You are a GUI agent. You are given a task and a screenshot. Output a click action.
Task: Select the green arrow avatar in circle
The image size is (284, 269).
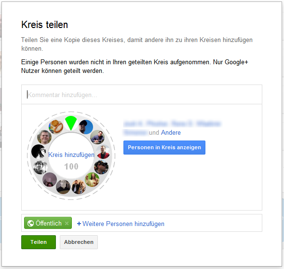71,123
